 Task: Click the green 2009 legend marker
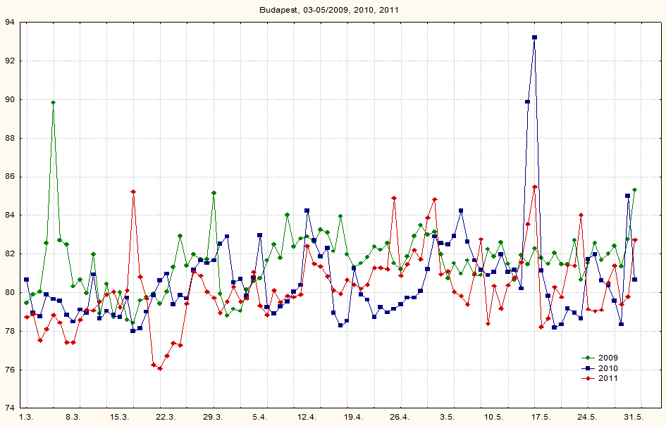pyautogui.click(x=586, y=358)
